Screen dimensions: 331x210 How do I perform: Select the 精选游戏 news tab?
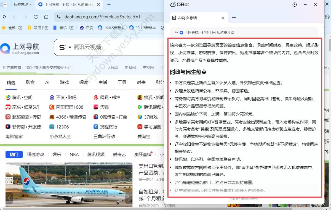[36, 154]
